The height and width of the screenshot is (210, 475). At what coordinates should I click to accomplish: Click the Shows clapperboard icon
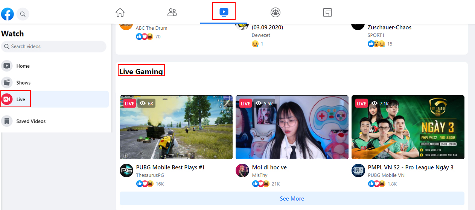point(7,82)
